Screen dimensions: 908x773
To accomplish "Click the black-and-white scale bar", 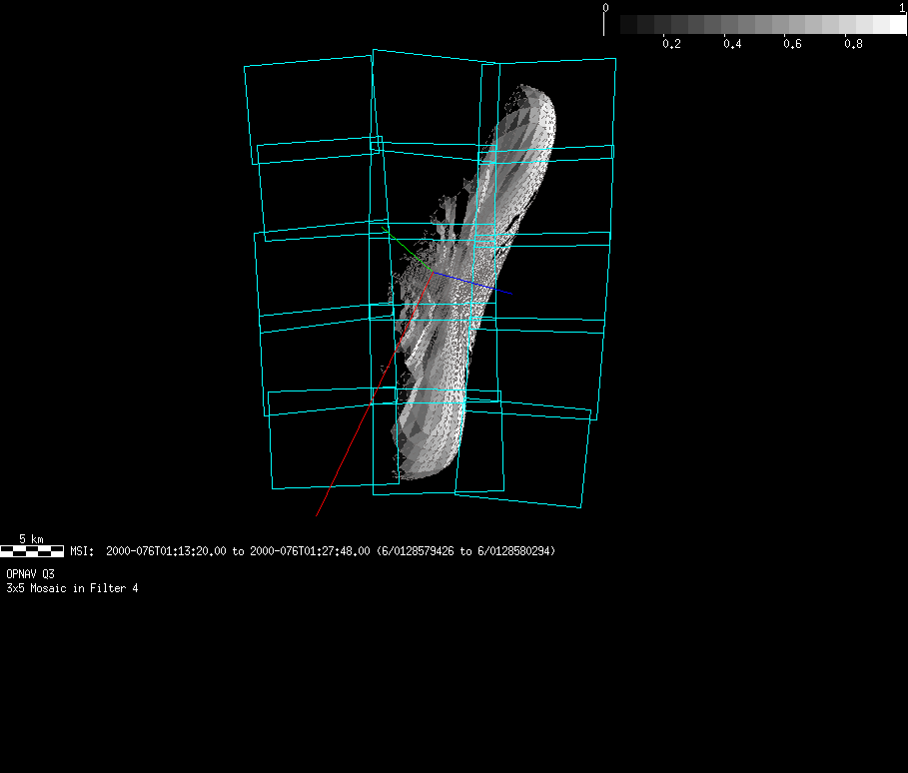I will point(32,550).
